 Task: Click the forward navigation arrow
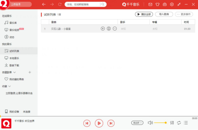point(52,4)
